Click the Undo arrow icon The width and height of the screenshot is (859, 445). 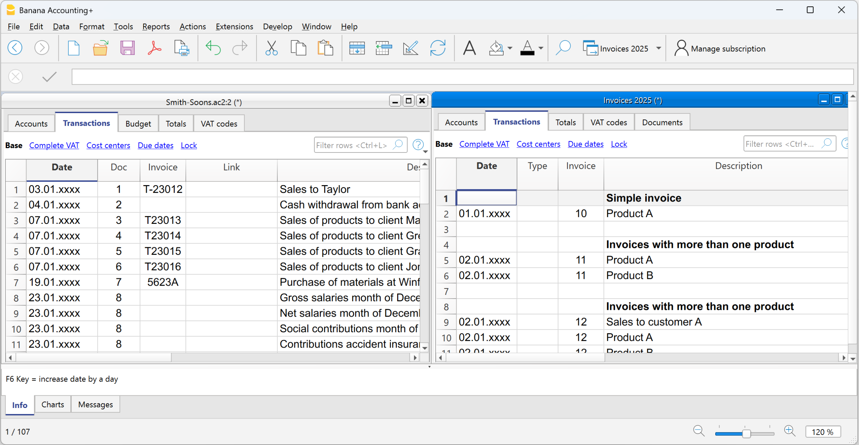click(213, 48)
